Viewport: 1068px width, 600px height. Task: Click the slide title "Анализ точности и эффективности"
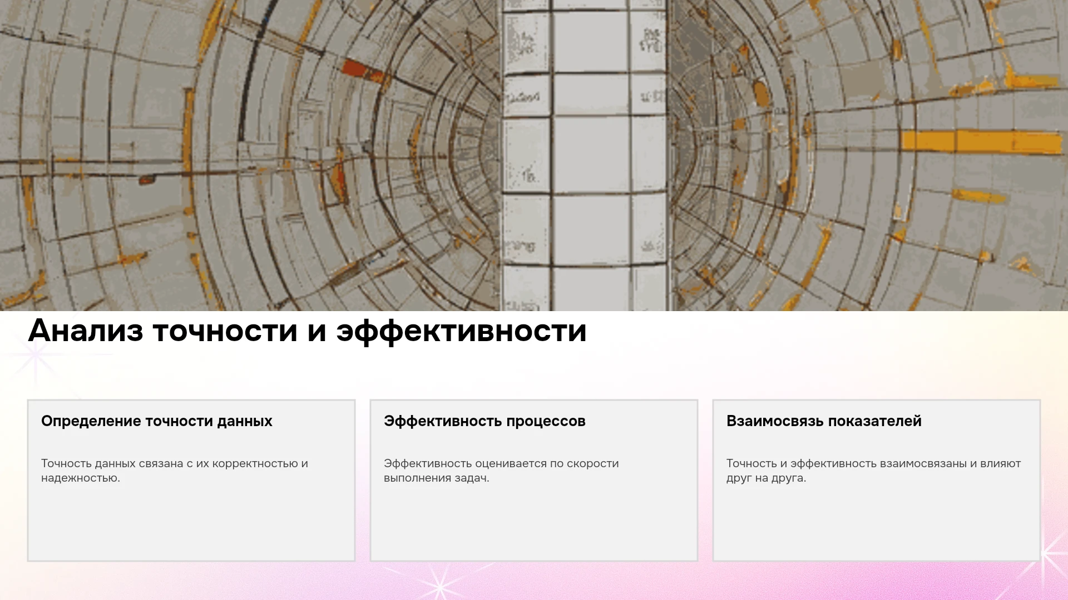[x=307, y=331]
